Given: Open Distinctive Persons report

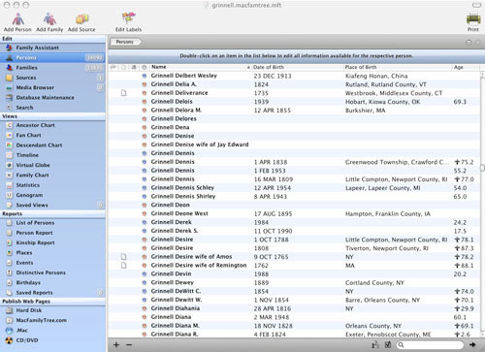Looking at the screenshot, I should [x=52, y=272].
